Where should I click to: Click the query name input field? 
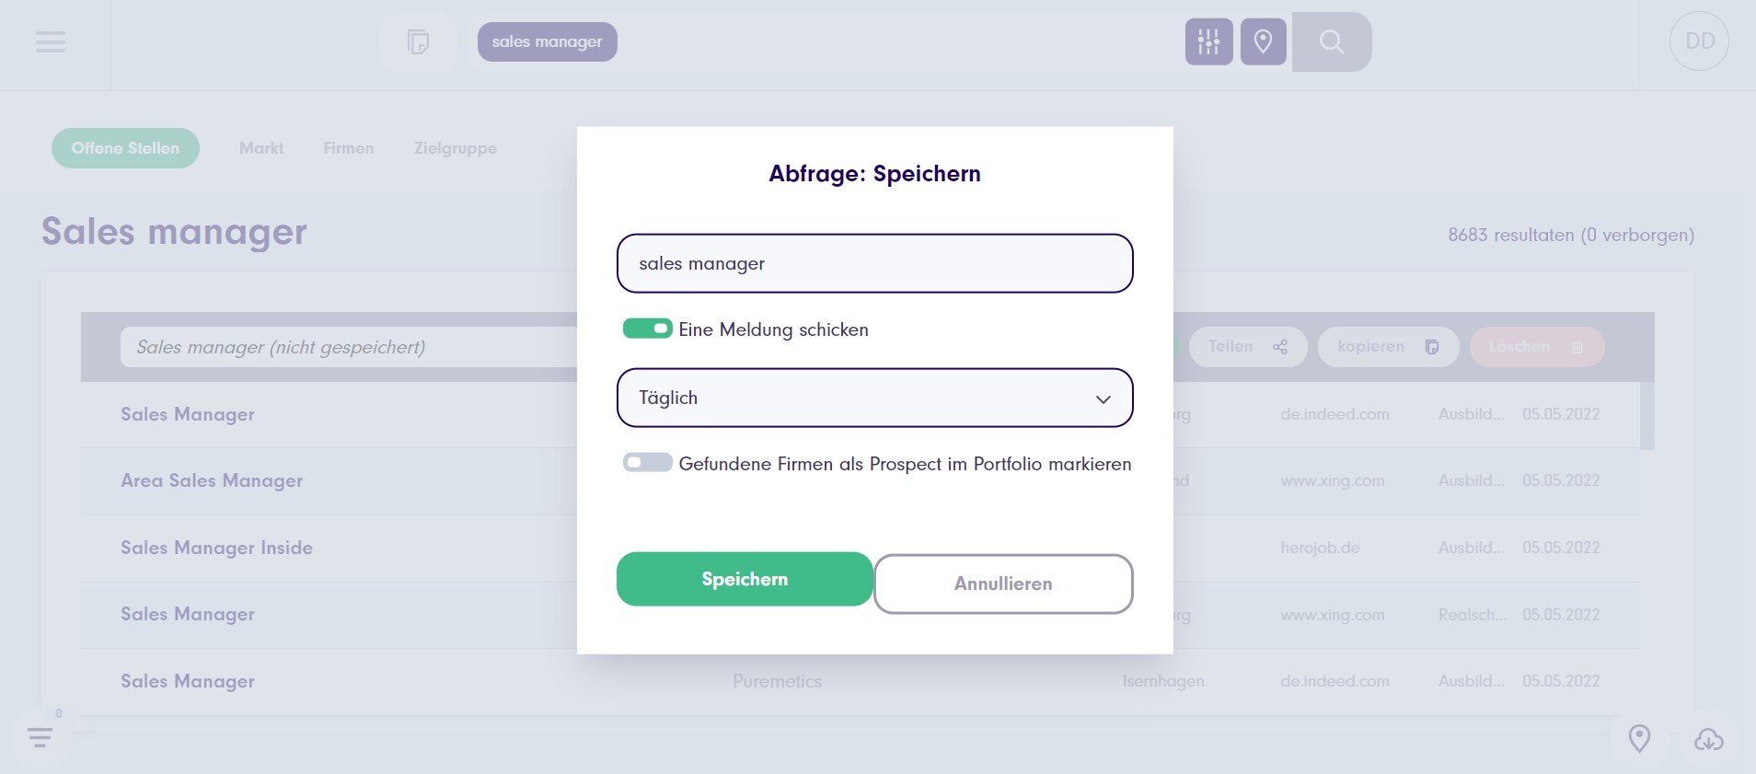pyautogui.click(x=874, y=263)
